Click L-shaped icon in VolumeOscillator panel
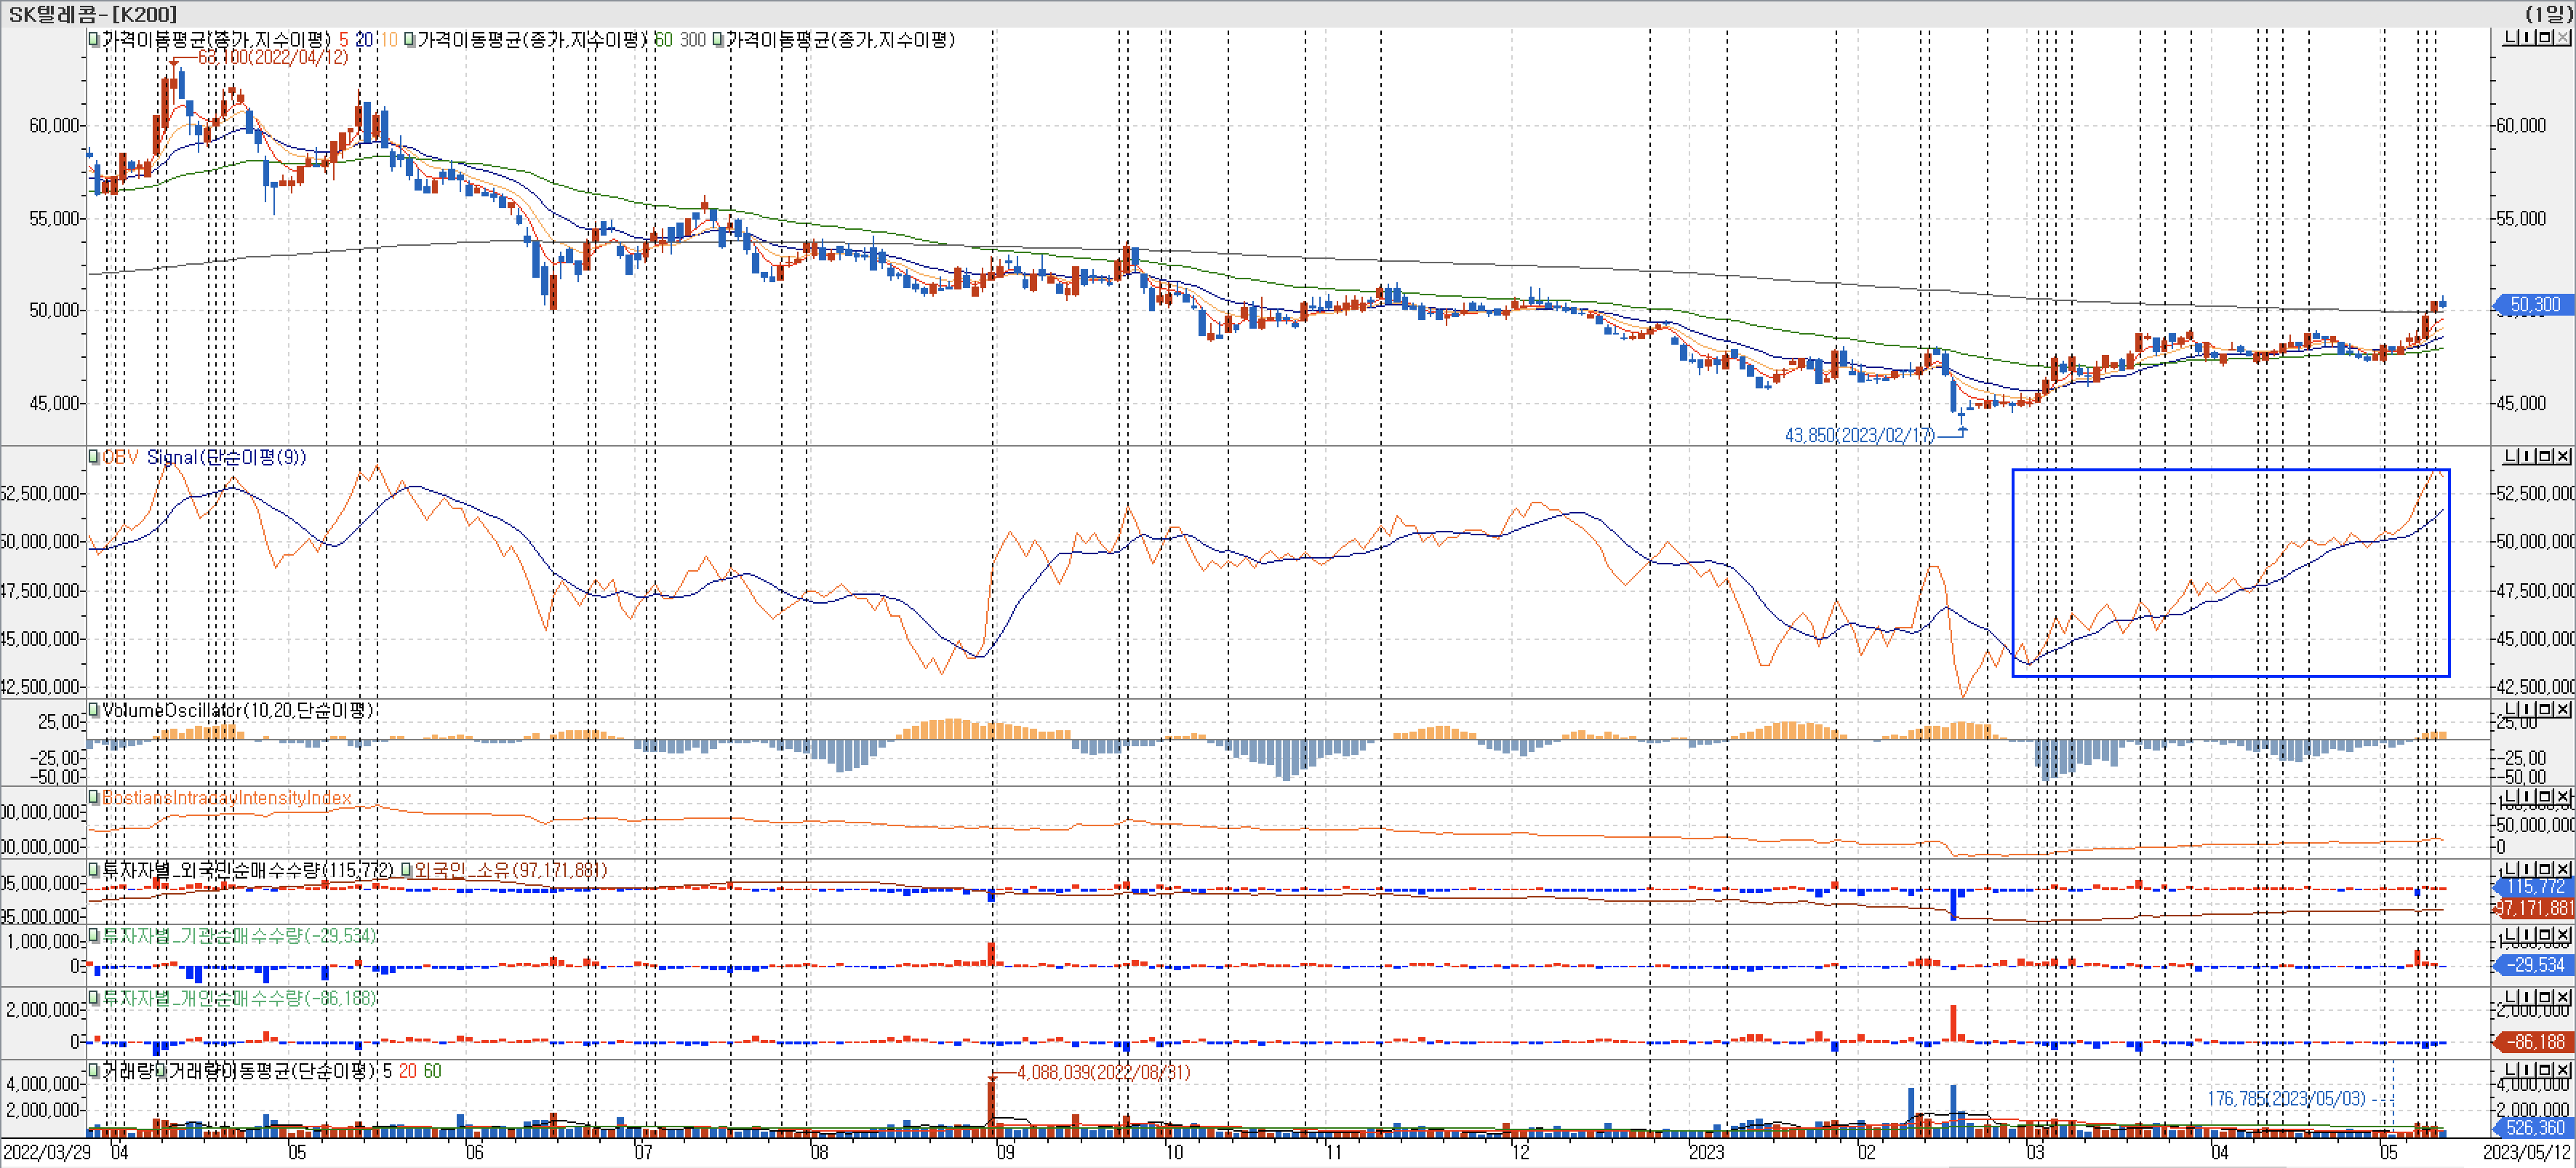2576x1168 pixels. click(x=2511, y=709)
